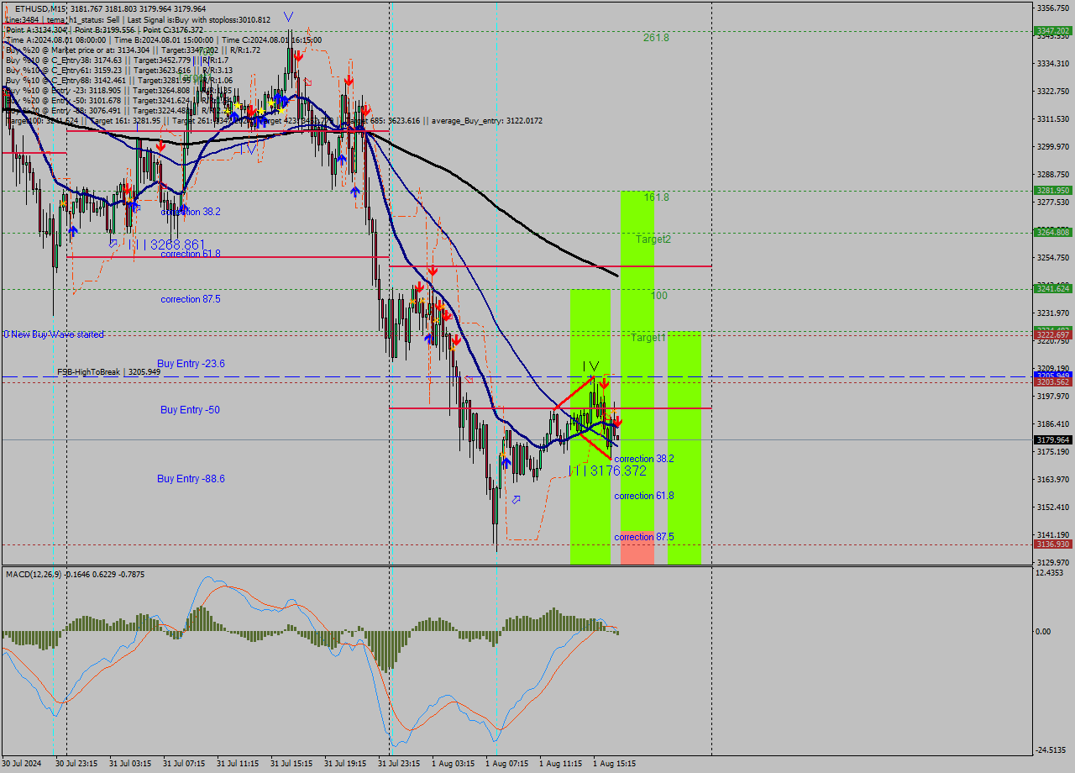Click the '30 Jul 2024' time axis label
The width and height of the screenshot is (1075, 773).
pyautogui.click(x=22, y=764)
